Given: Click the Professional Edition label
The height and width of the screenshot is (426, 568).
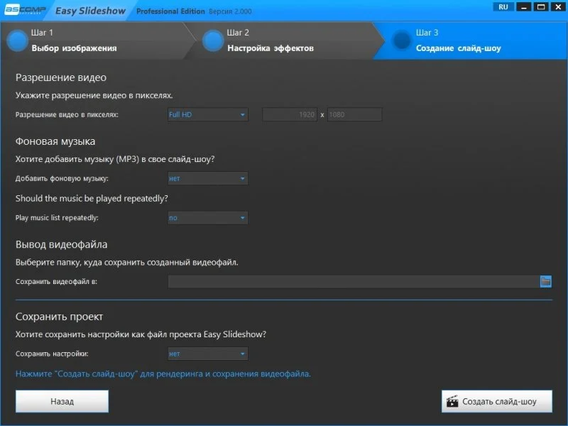Looking at the screenshot, I should pos(170,11).
